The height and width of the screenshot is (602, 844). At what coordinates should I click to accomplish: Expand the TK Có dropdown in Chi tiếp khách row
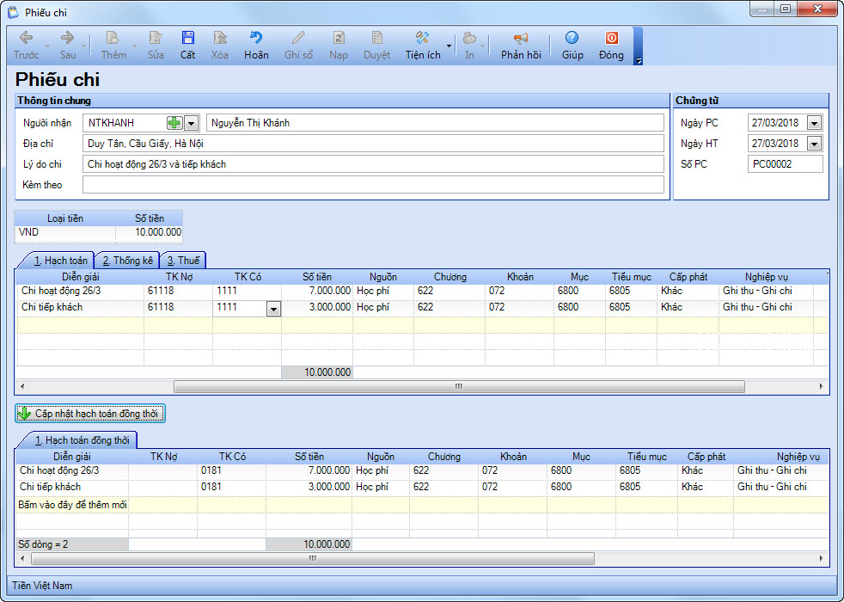pyautogui.click(x=273, y=309)
